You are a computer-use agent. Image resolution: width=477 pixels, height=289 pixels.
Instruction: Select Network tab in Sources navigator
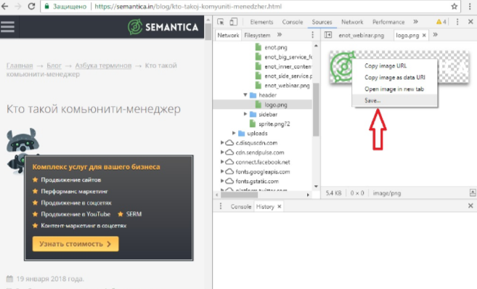point(228,36)
